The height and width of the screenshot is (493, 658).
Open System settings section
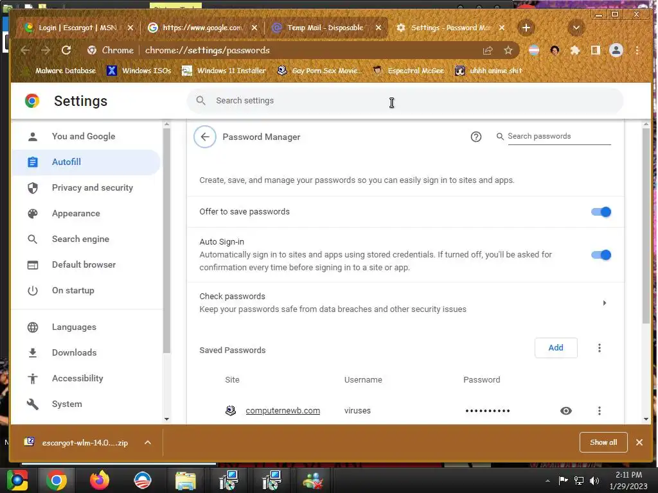(86, 404)
